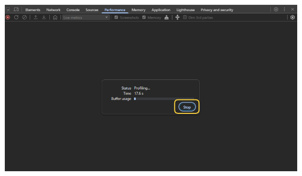
Task: Go to the Performance home icon
Action: tap(55, 18)
